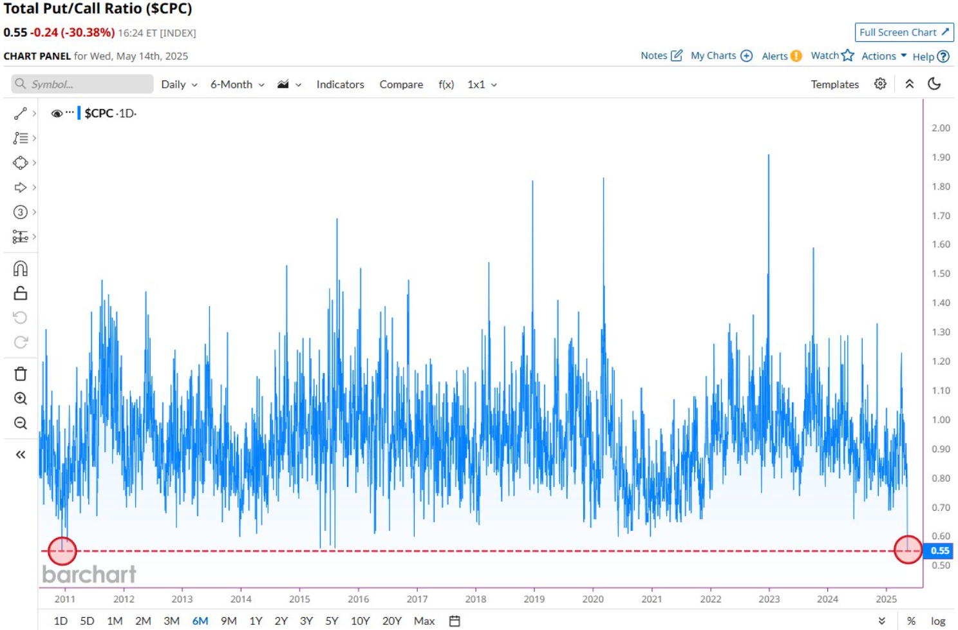Select the shapes drawing tool
The height and width of the screenshot is (630, 958).
(x=20, y=163)
